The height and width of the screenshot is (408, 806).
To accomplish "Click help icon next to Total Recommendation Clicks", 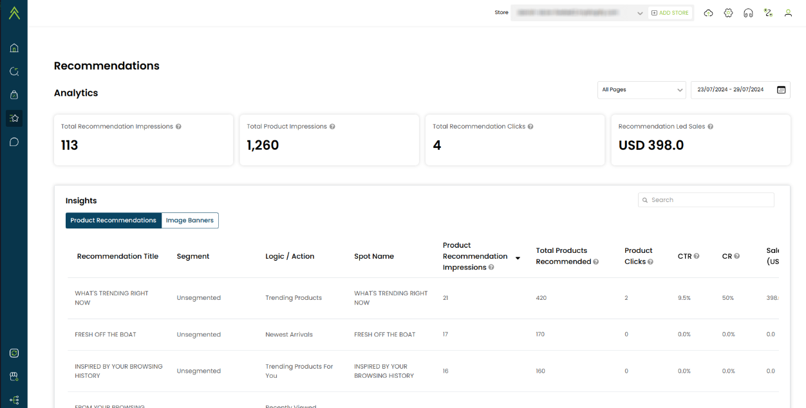I will pyautogui.click(x=530, y=127).
